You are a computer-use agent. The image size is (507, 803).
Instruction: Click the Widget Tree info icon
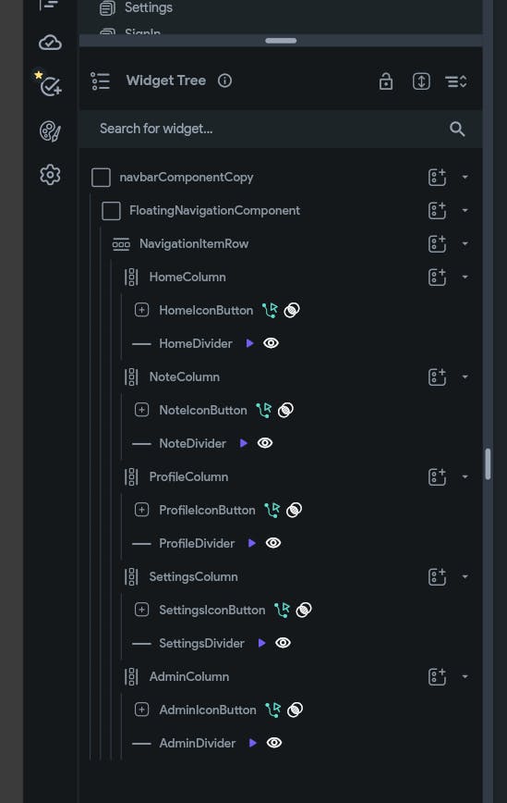pos(225,80)
